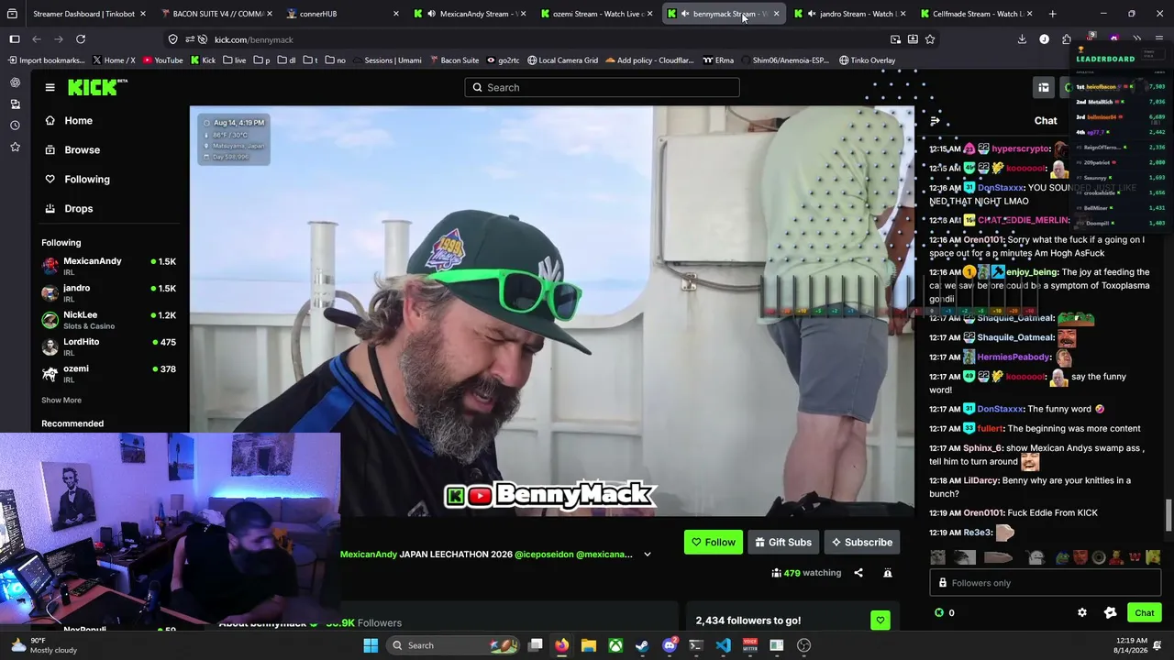Image resolution: width=1174 pixels, height=660 pixels.
Task: Open Local Camera Grid bookmark
Action: (562, 60)
